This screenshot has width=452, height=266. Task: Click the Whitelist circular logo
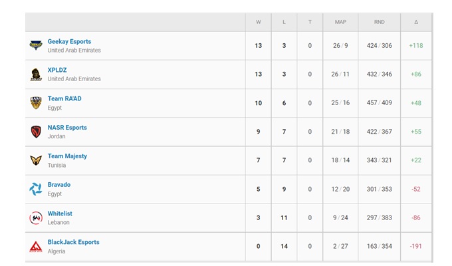(36, 218)
